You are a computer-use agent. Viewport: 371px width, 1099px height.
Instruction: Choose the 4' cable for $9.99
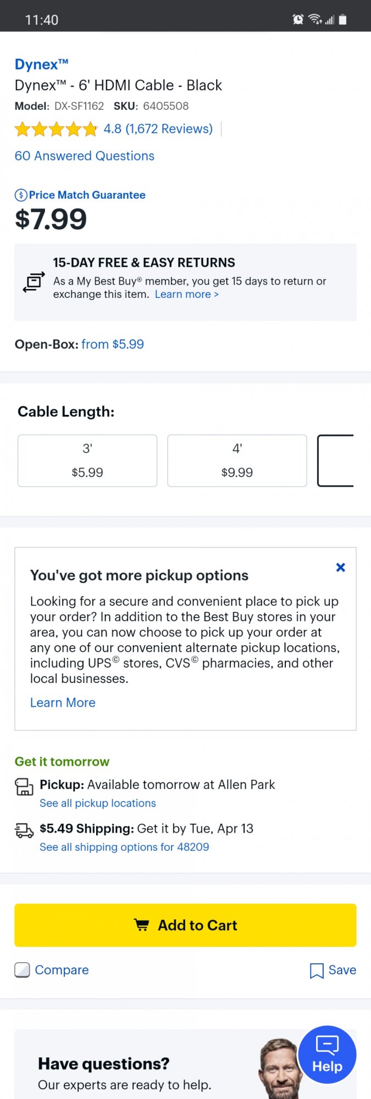237,460
